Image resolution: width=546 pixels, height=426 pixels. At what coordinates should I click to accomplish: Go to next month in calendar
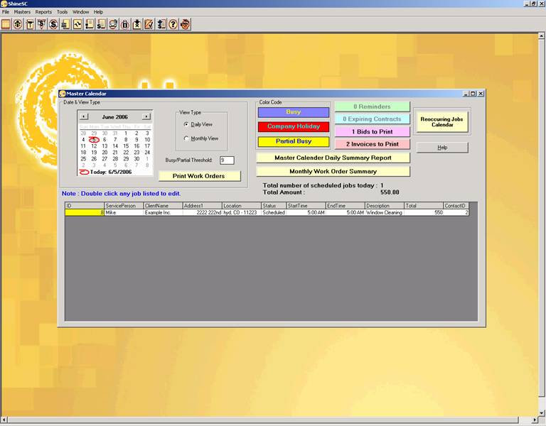coord(146,116)
